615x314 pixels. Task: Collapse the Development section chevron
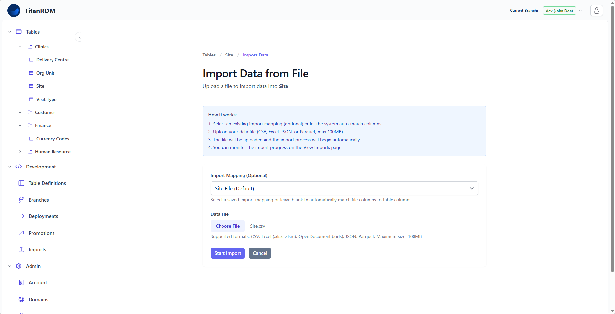(10, 167)
